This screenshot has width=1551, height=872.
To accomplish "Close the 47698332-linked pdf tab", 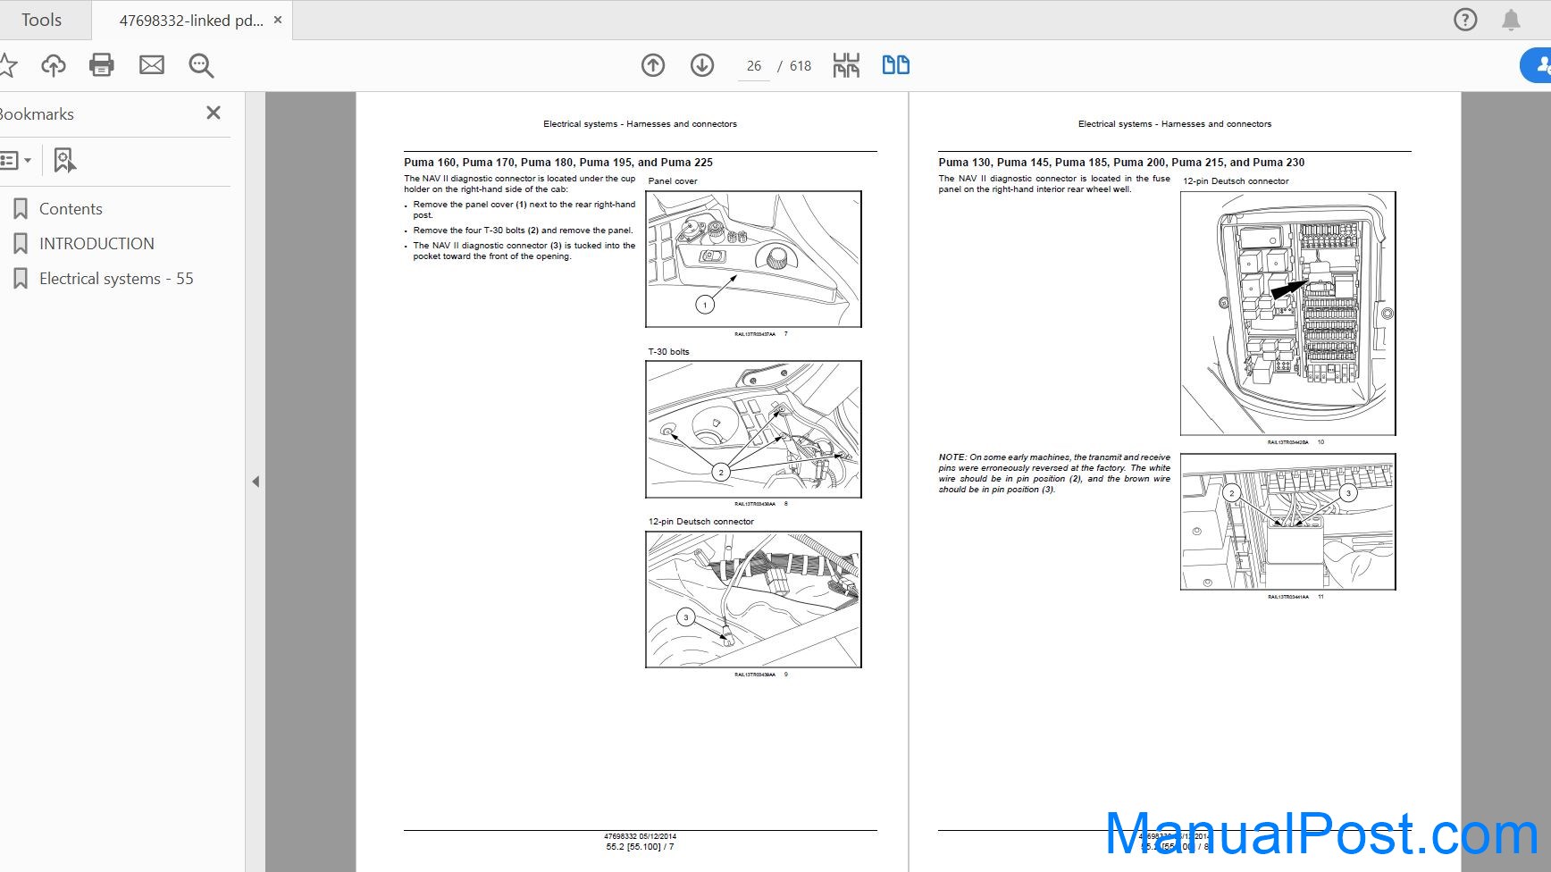I will point(278,20).
